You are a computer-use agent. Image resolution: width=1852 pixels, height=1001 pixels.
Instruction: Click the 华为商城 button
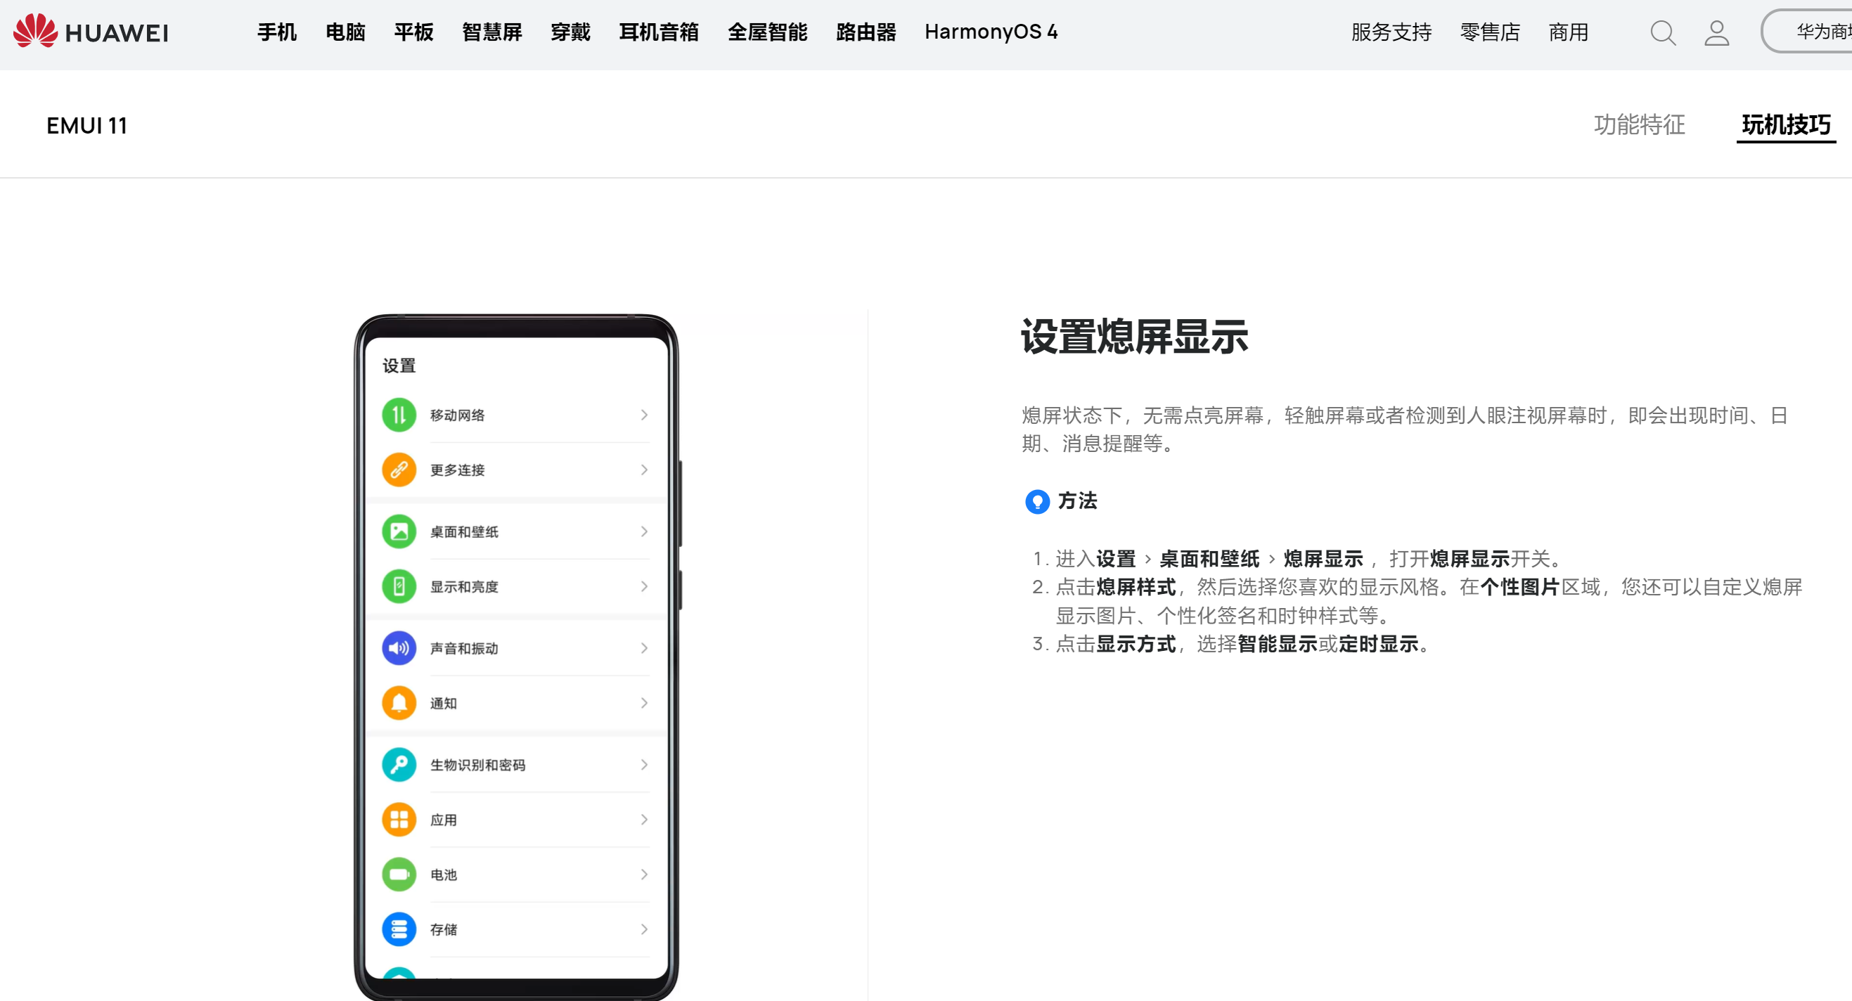pyautogui.click(x=1819, y=32)
